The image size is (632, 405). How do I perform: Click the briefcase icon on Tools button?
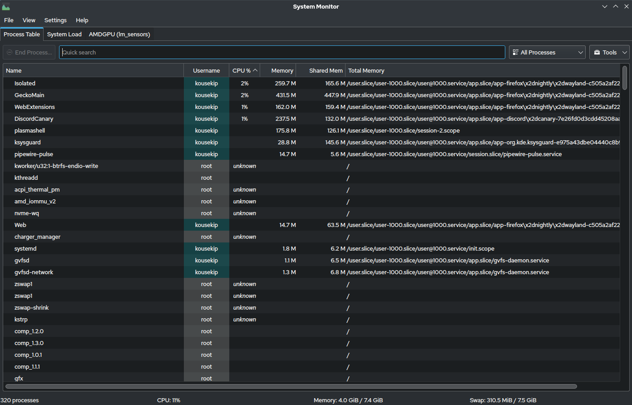597,53
